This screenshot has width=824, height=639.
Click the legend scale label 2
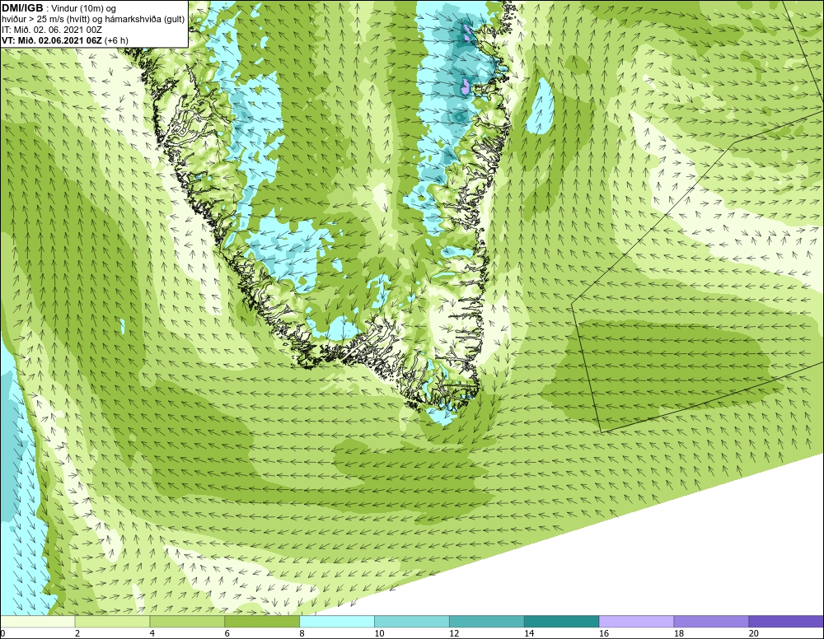point(77,633)
